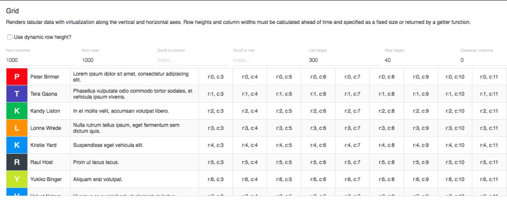Image resolution: width=507 pixels, height=205 pixels.
Task: Focus the Num rows input field
Action: (115, 60)
